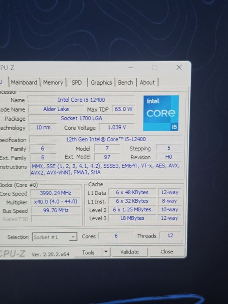Show the About tab
The height and width of the screenshot is (304, 228).
[147, 83]
